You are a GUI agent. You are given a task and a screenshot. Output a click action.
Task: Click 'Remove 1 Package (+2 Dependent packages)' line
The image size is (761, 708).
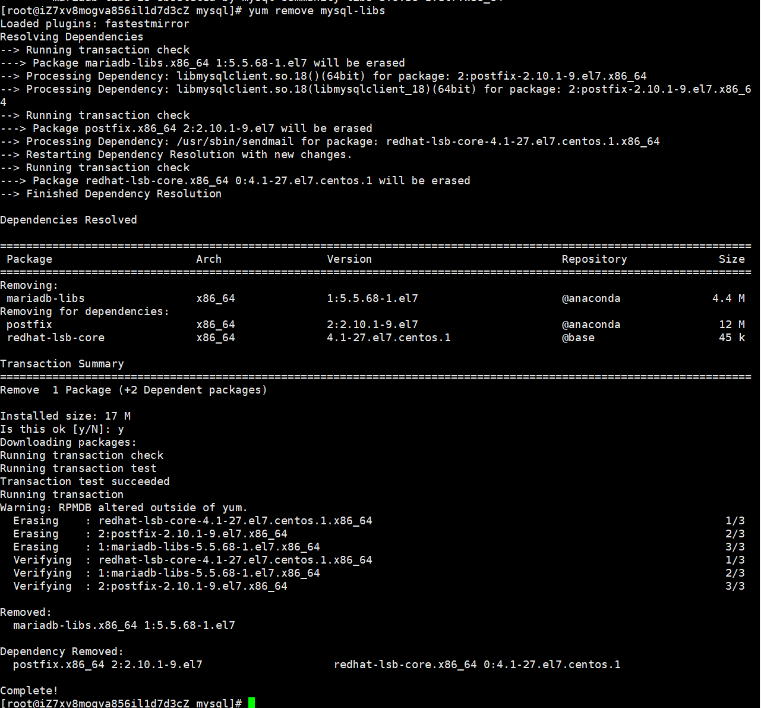(134, 390)
